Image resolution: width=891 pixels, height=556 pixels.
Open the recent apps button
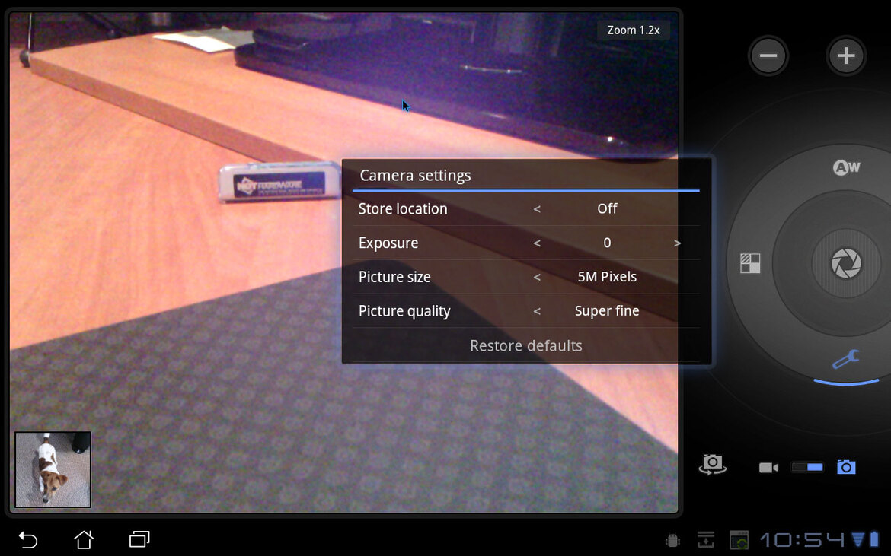click(139, 539)
